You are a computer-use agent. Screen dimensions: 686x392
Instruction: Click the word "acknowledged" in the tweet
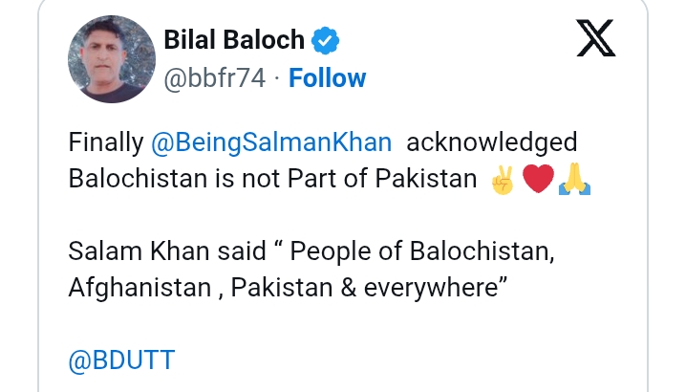[490, 142]
